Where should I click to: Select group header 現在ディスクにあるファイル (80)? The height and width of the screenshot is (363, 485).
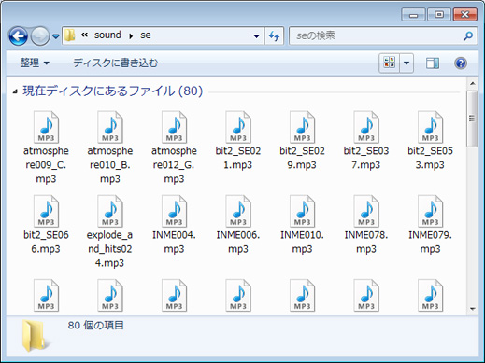click(x=113, y=91)
